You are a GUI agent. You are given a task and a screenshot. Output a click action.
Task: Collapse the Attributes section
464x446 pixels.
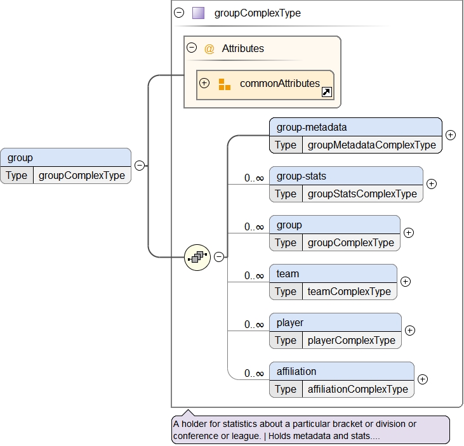pyautogui.click(x=192, y=48)
